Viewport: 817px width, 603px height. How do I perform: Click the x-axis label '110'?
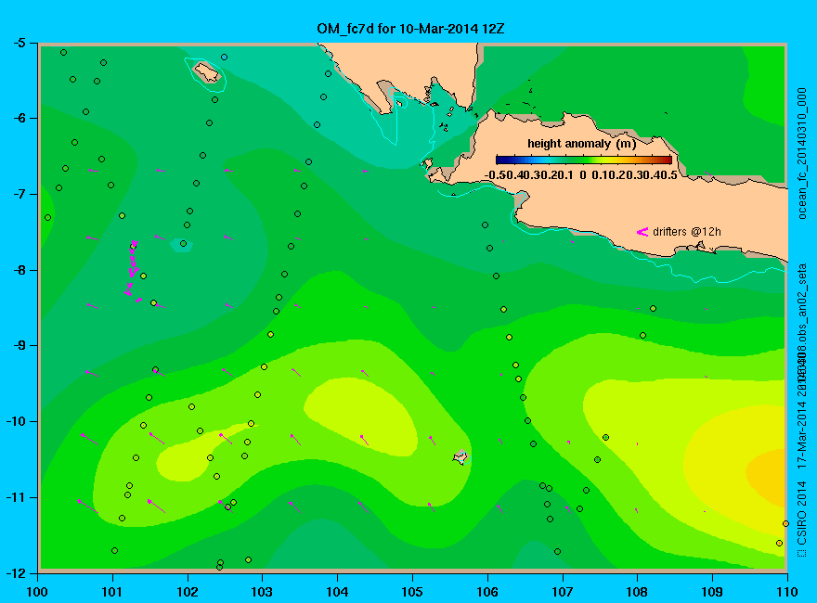coord(786,592)
